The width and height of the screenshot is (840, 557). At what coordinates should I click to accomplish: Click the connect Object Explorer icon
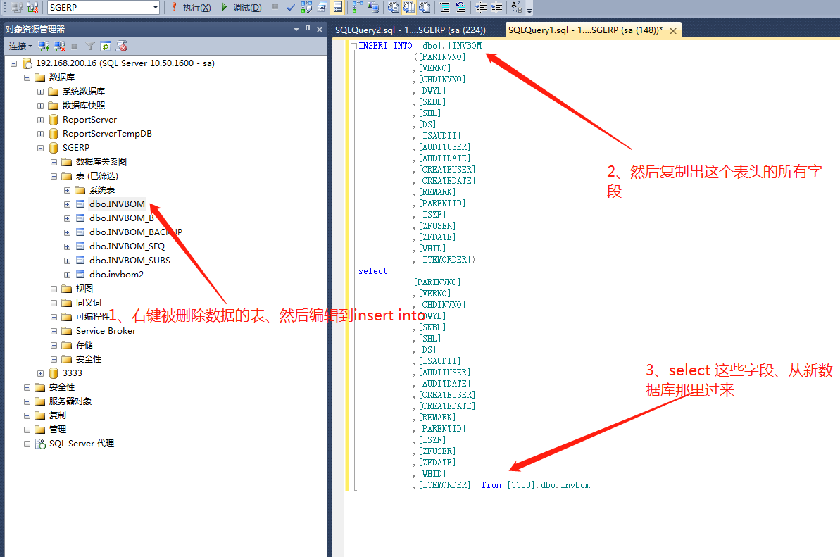44,46
